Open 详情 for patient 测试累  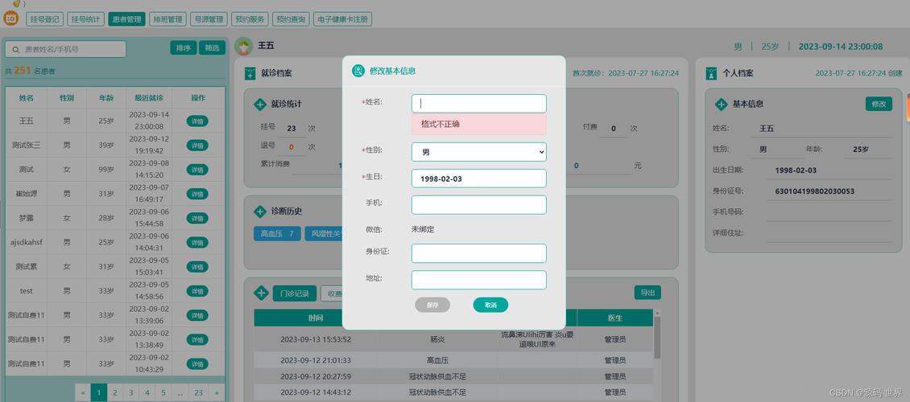click(x=197, y=266)
